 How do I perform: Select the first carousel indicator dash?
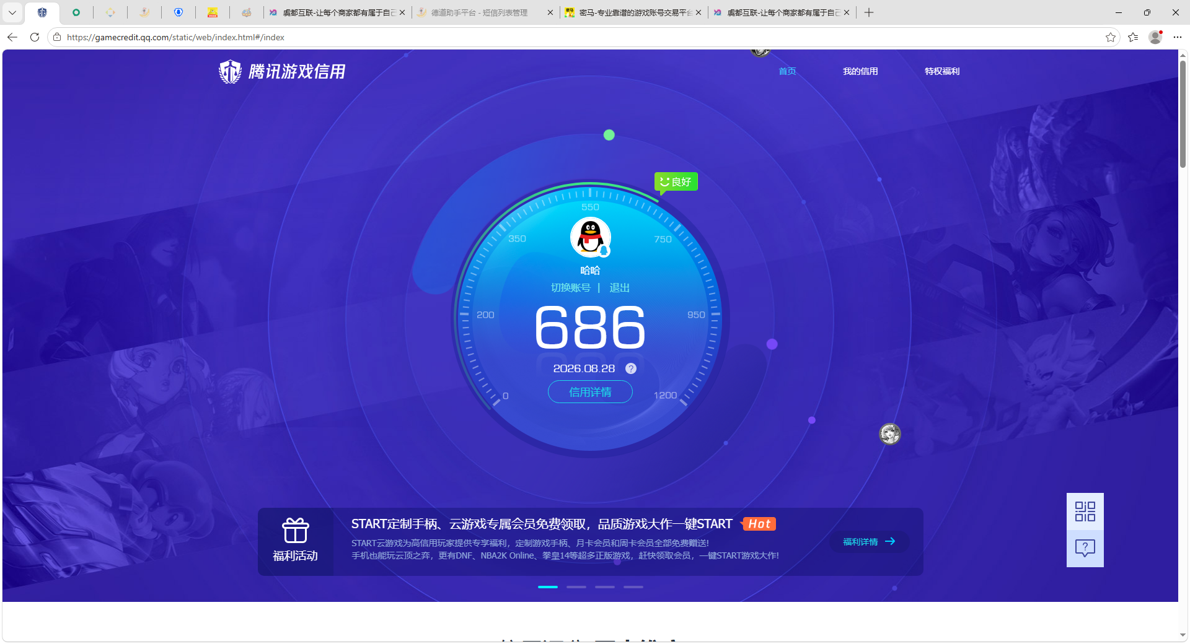coord(548,586)
